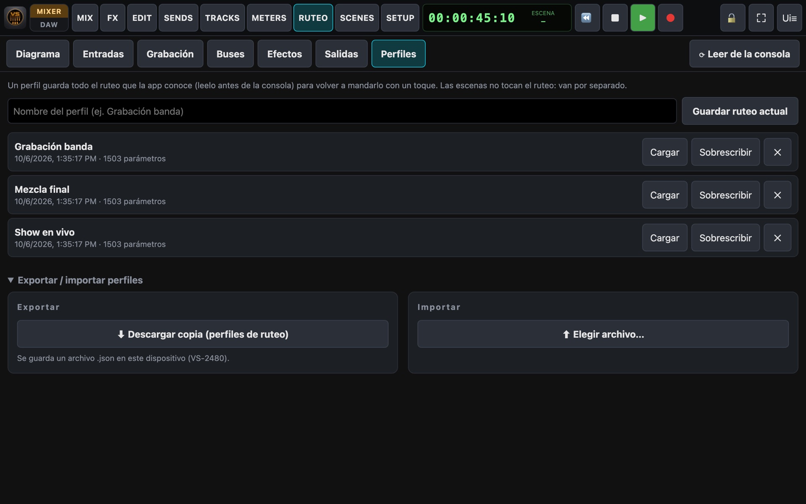Load the Show en vivo profile
Image resolution: width=806 pixels, height=504 pixels.
(665, 238)
